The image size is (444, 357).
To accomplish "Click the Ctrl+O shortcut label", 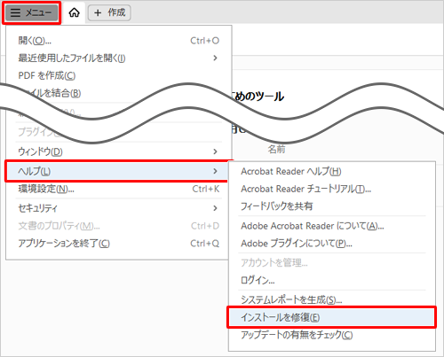I will (204, 41).
